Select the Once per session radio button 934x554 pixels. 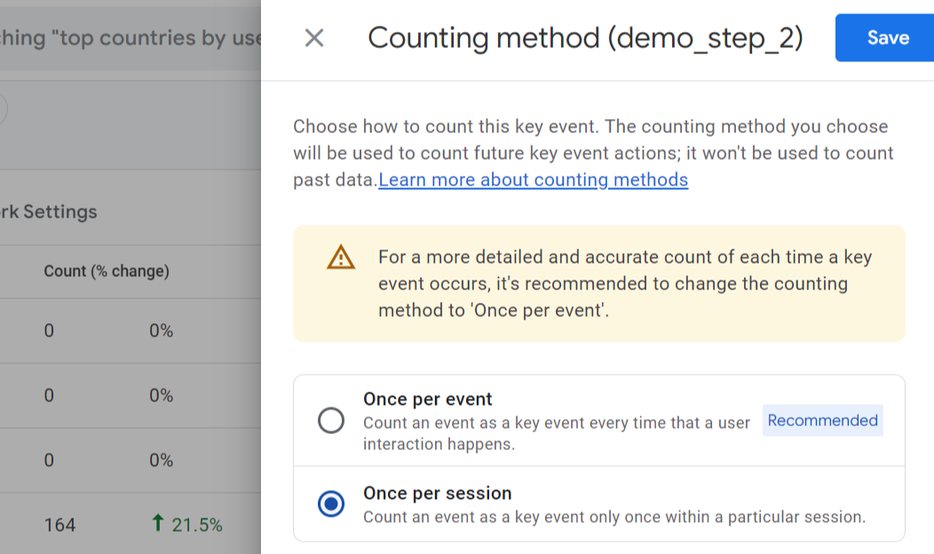[331, 504]
